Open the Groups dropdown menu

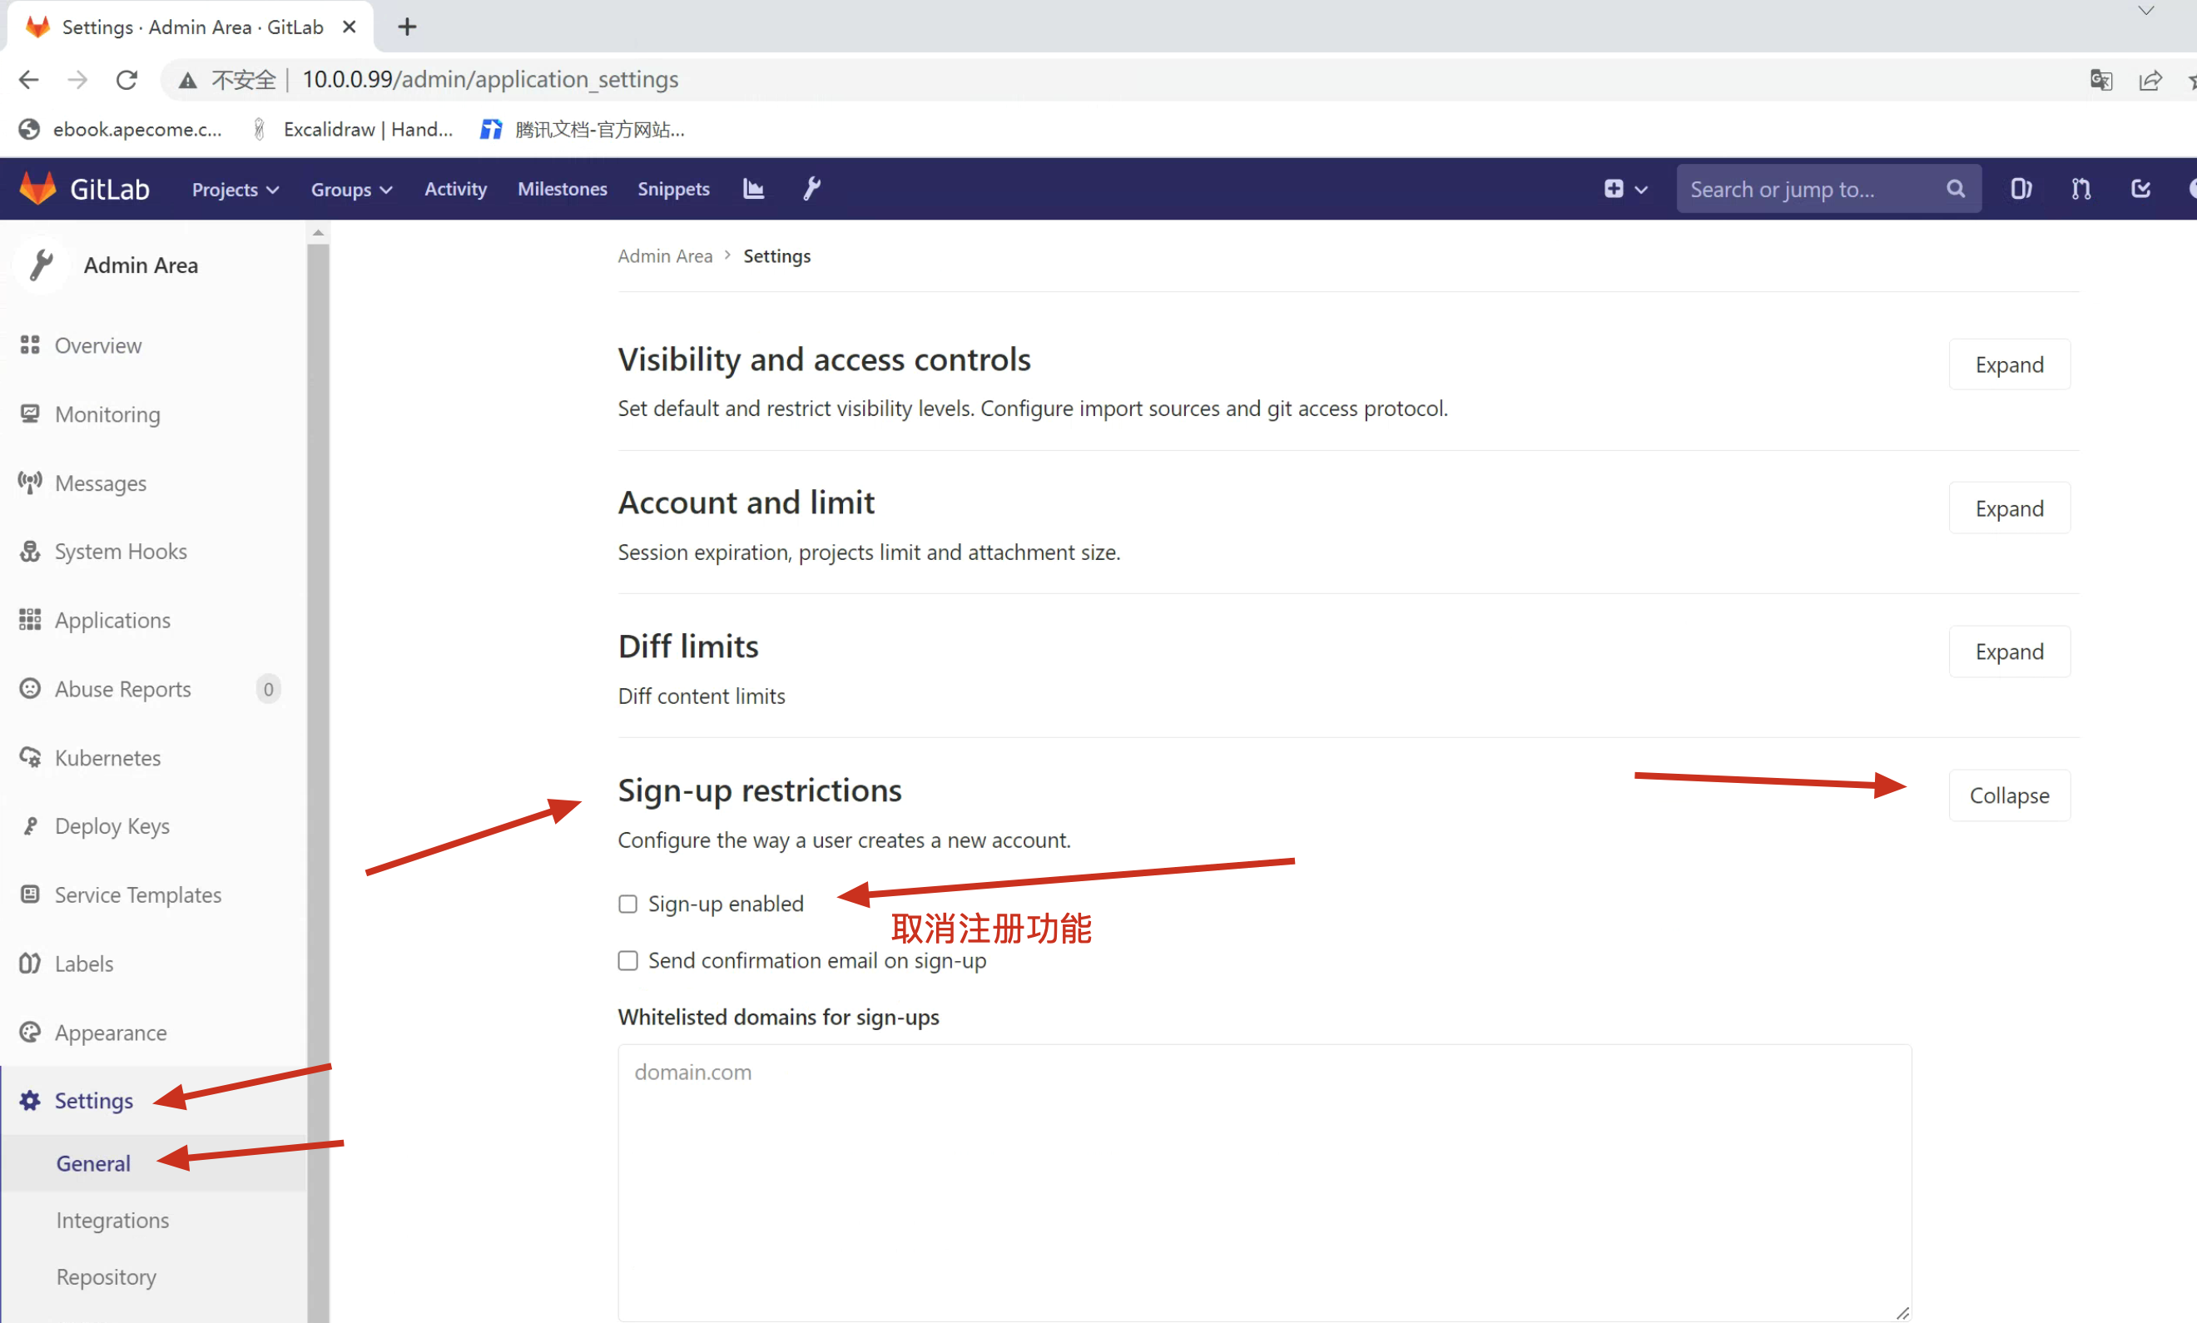[x=350, y=189]
